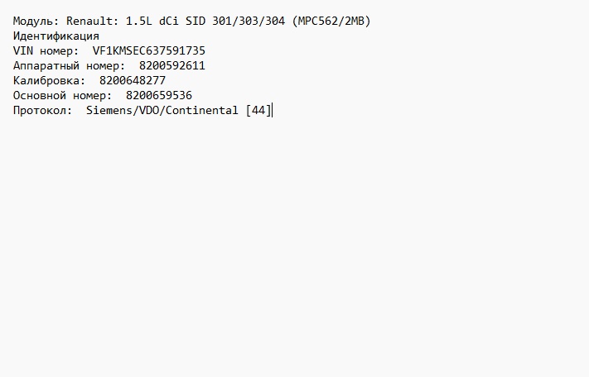Click the word Идентификация
Screen dimensions: 589x377
pyautogui.click(x=56, y=36)
